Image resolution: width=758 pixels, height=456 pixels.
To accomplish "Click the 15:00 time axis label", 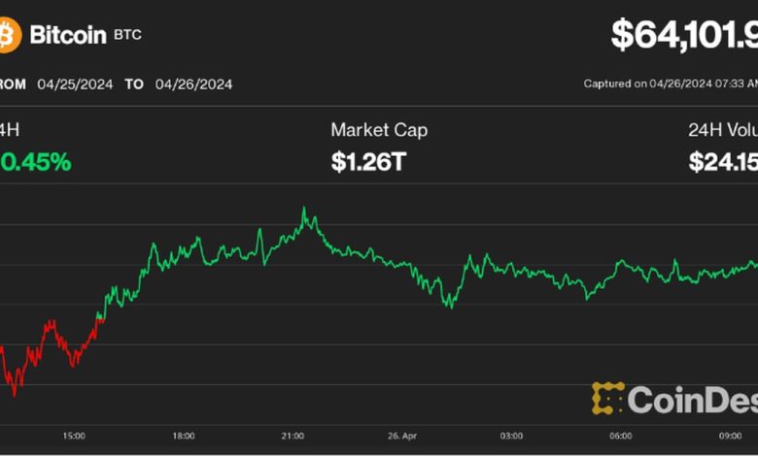I will [x=74, y=435].
